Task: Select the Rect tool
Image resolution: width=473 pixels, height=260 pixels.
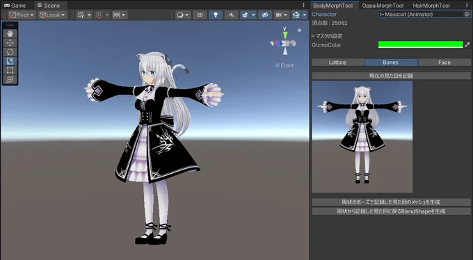Action: 10,70
